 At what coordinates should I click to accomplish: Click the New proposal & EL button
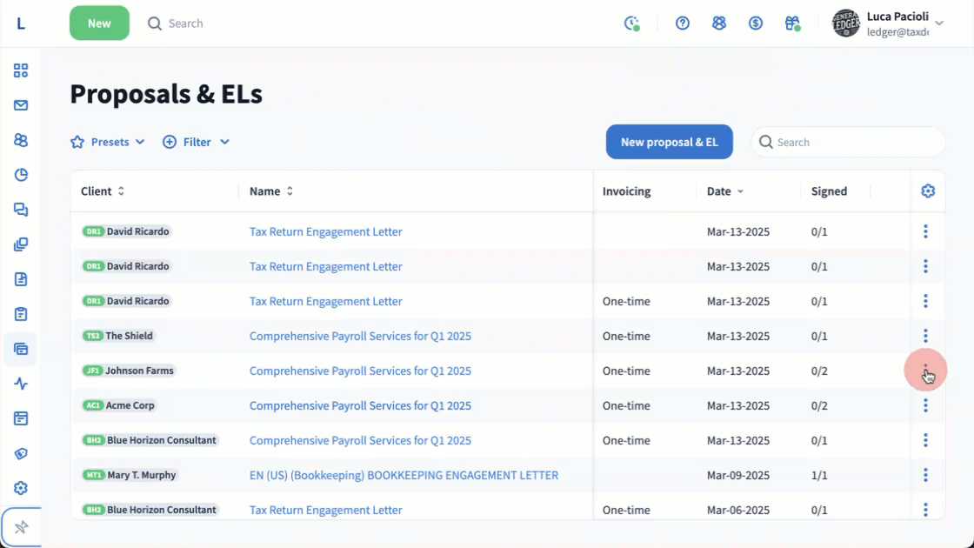(x=669, y=142)
